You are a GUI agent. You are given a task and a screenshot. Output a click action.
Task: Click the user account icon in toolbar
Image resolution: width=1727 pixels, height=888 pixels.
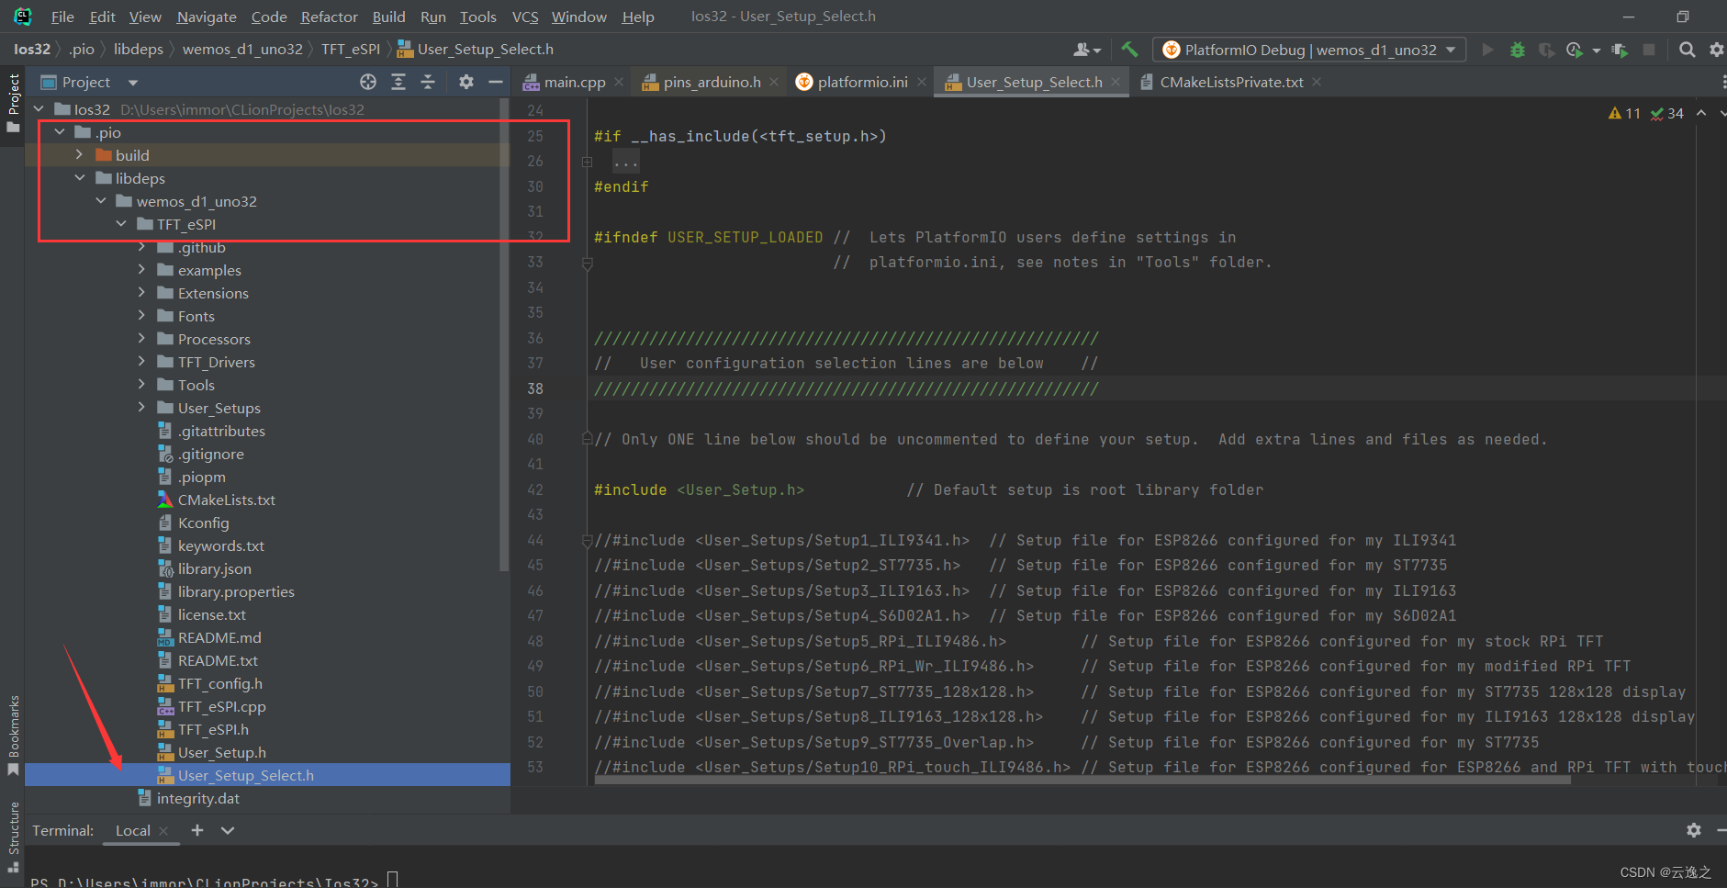[1086, 50]
